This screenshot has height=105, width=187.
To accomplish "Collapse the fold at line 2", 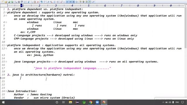I will (x=6, y=12).
